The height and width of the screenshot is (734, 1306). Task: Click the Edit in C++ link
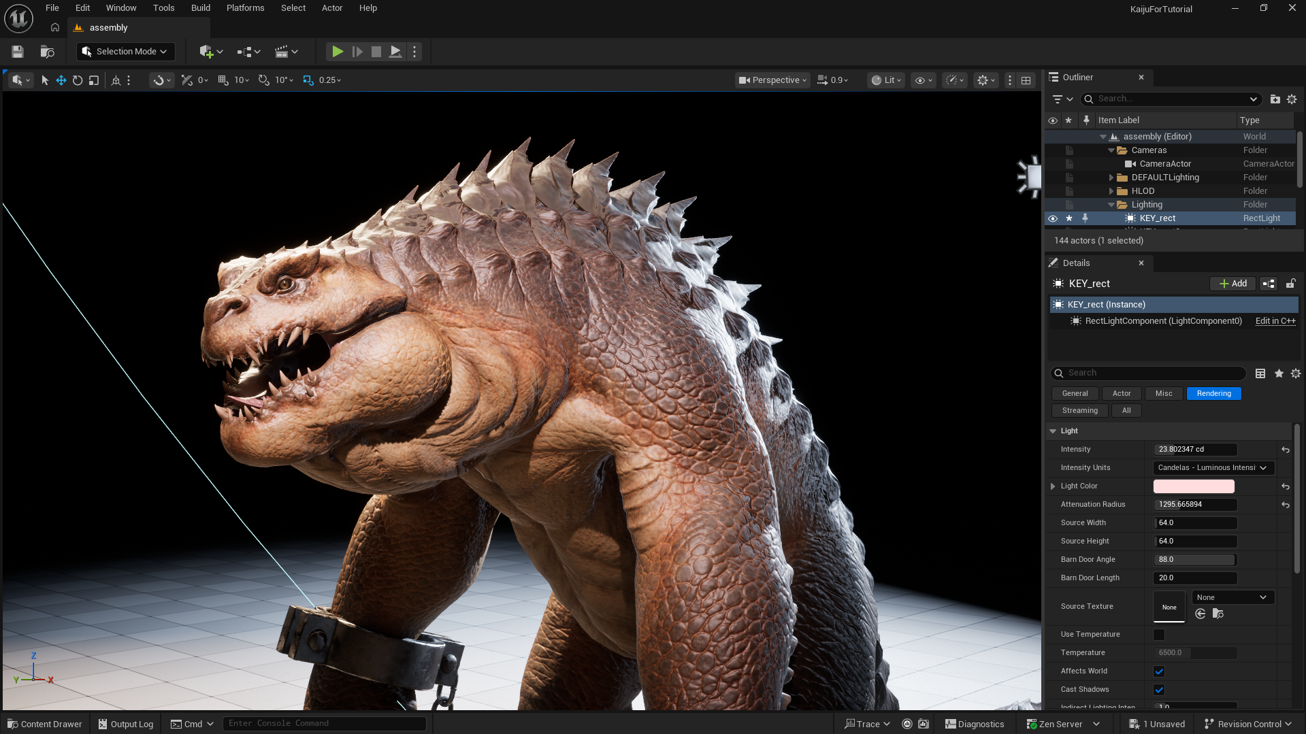tap(1275, 321)
